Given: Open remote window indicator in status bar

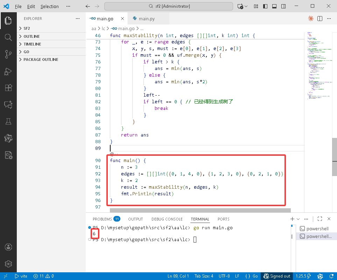Looking at the screenshot, I should click(6, 276).
